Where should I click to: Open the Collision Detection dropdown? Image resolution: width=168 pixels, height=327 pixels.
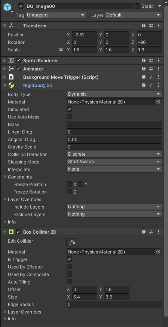pos(114,154)
